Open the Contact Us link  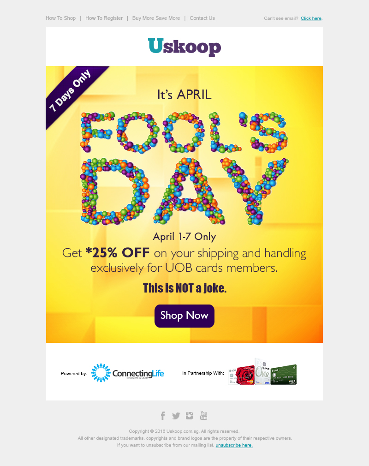[202, 18]
